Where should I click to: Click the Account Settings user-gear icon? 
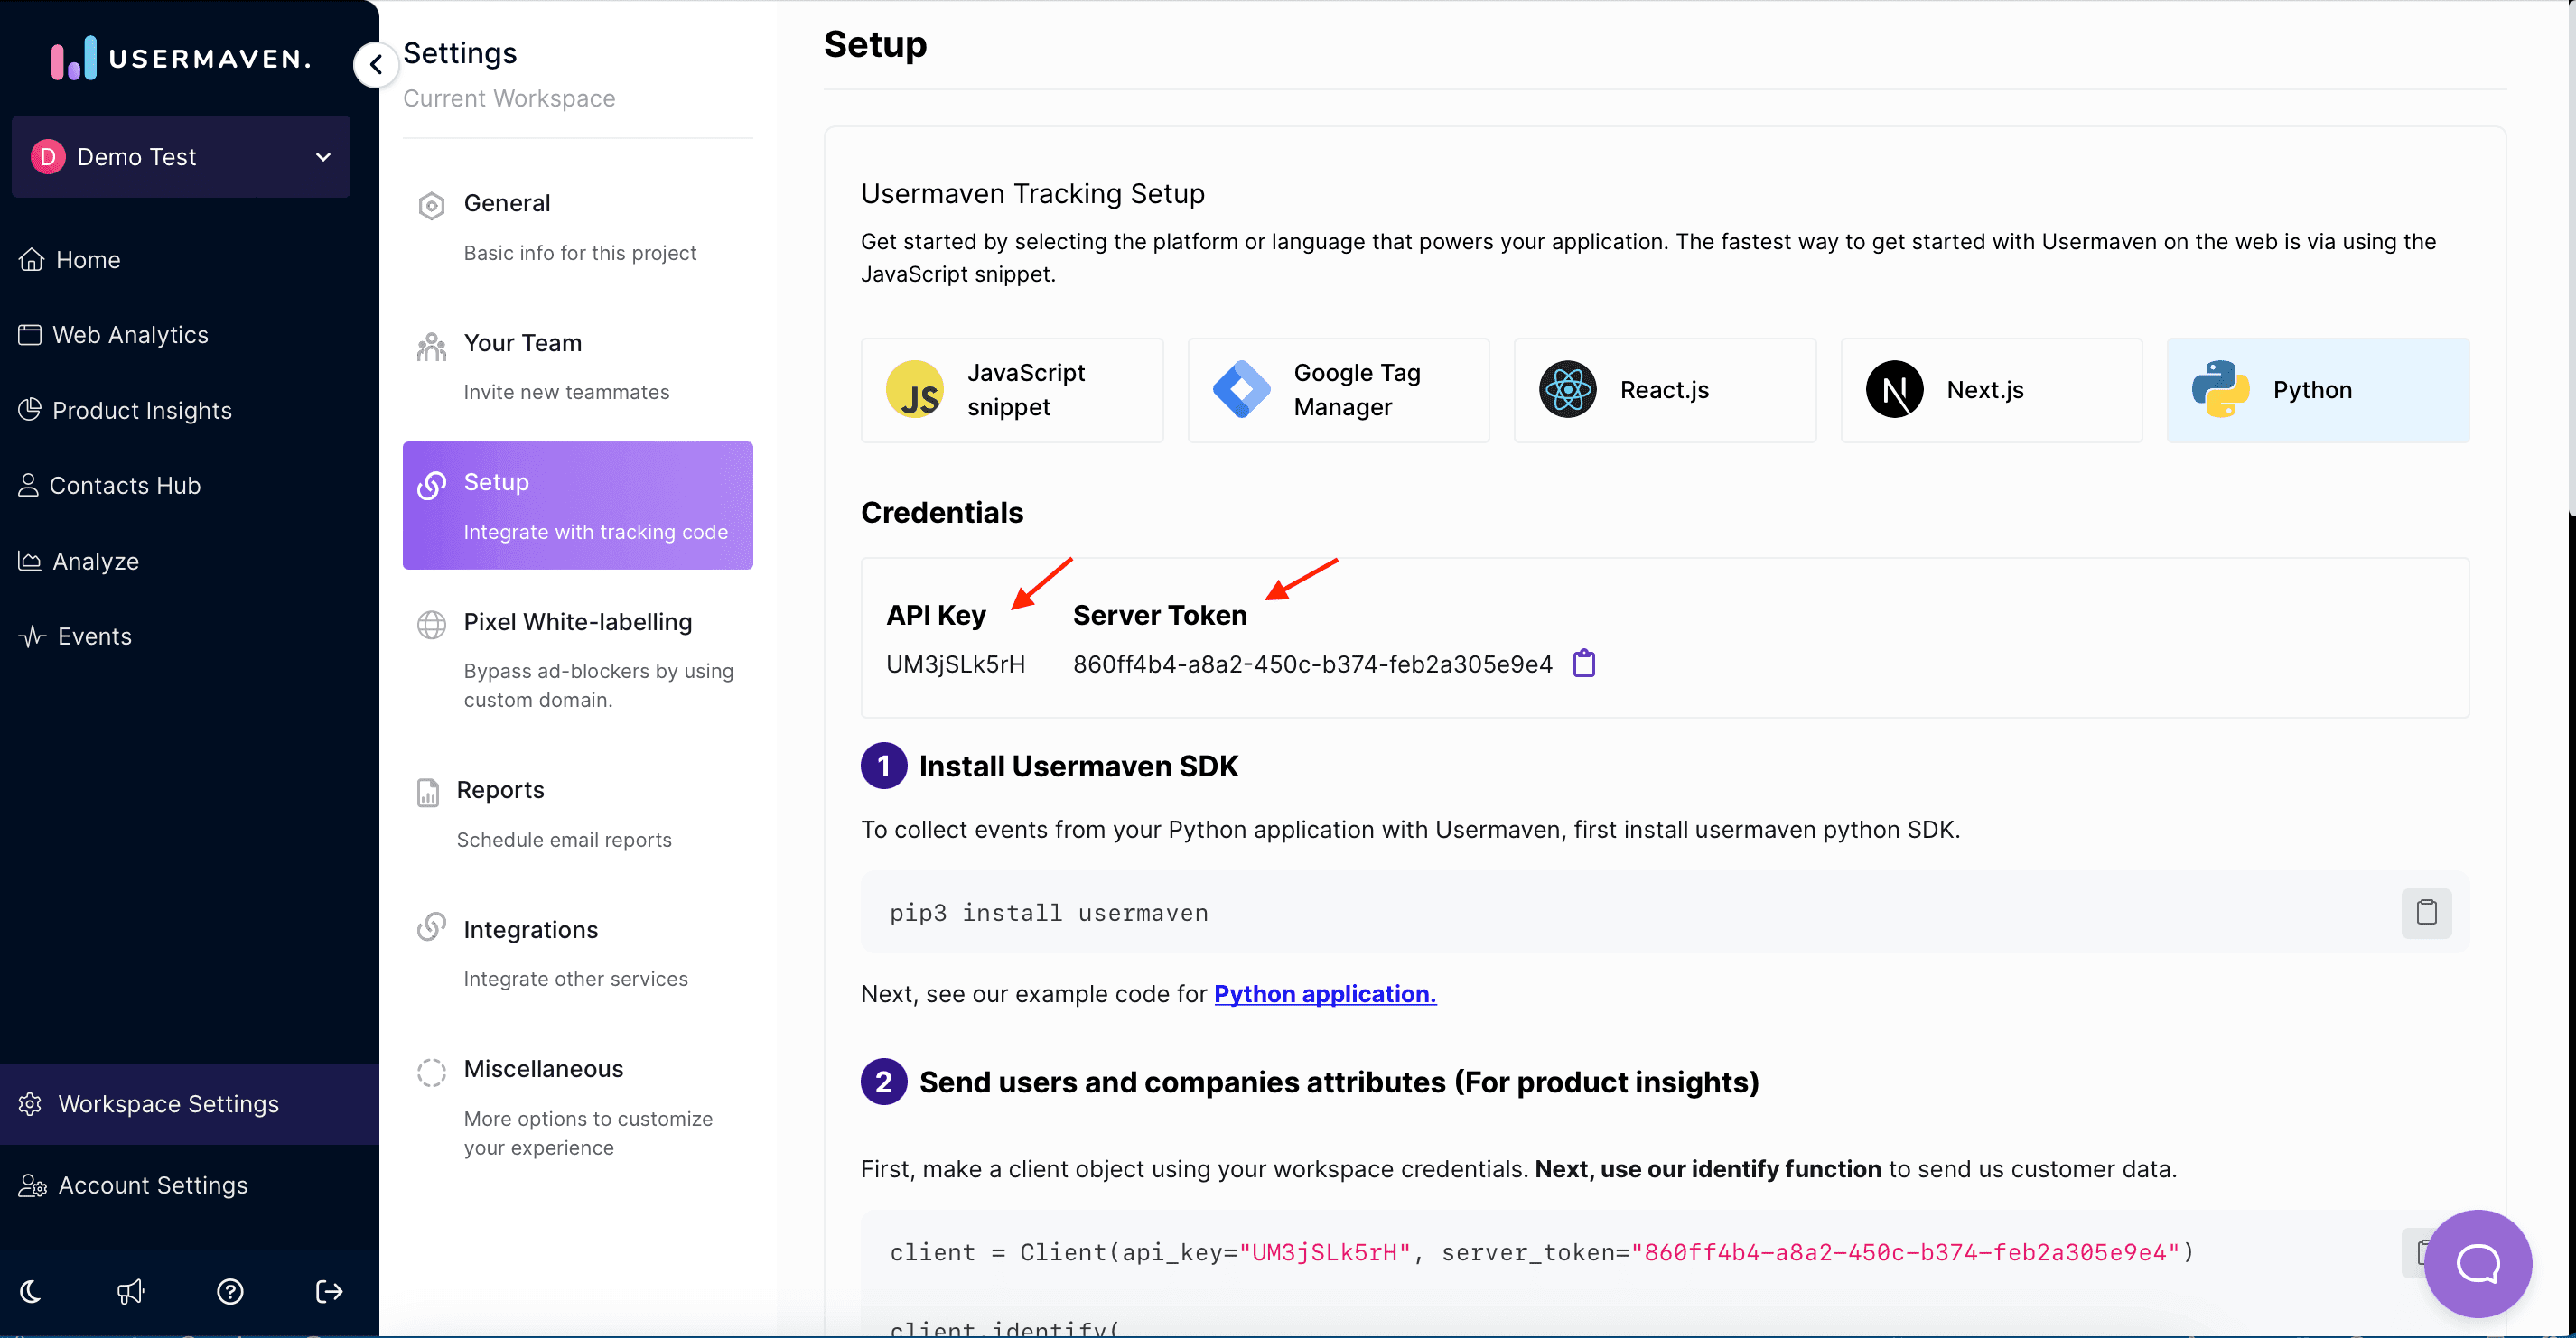coord(32,1185)
